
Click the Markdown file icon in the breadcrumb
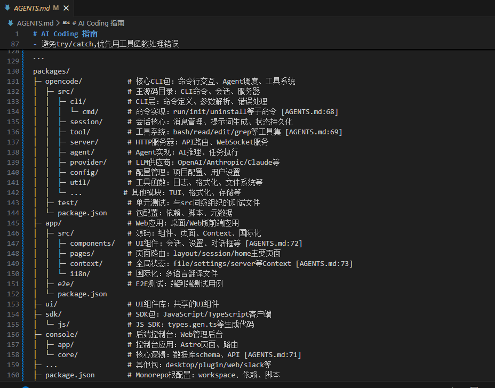click(10, 23)
